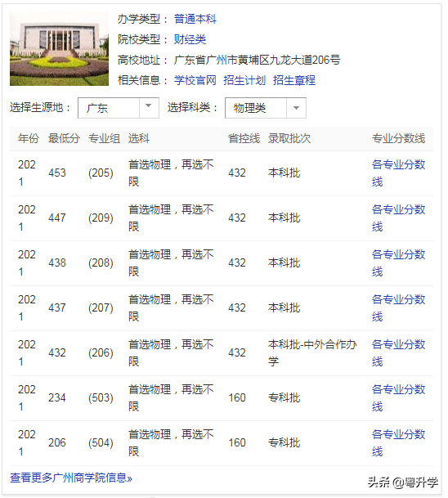Click the (209) group code cell
Screen dimensions: 448x498
(x=101, y=218)
